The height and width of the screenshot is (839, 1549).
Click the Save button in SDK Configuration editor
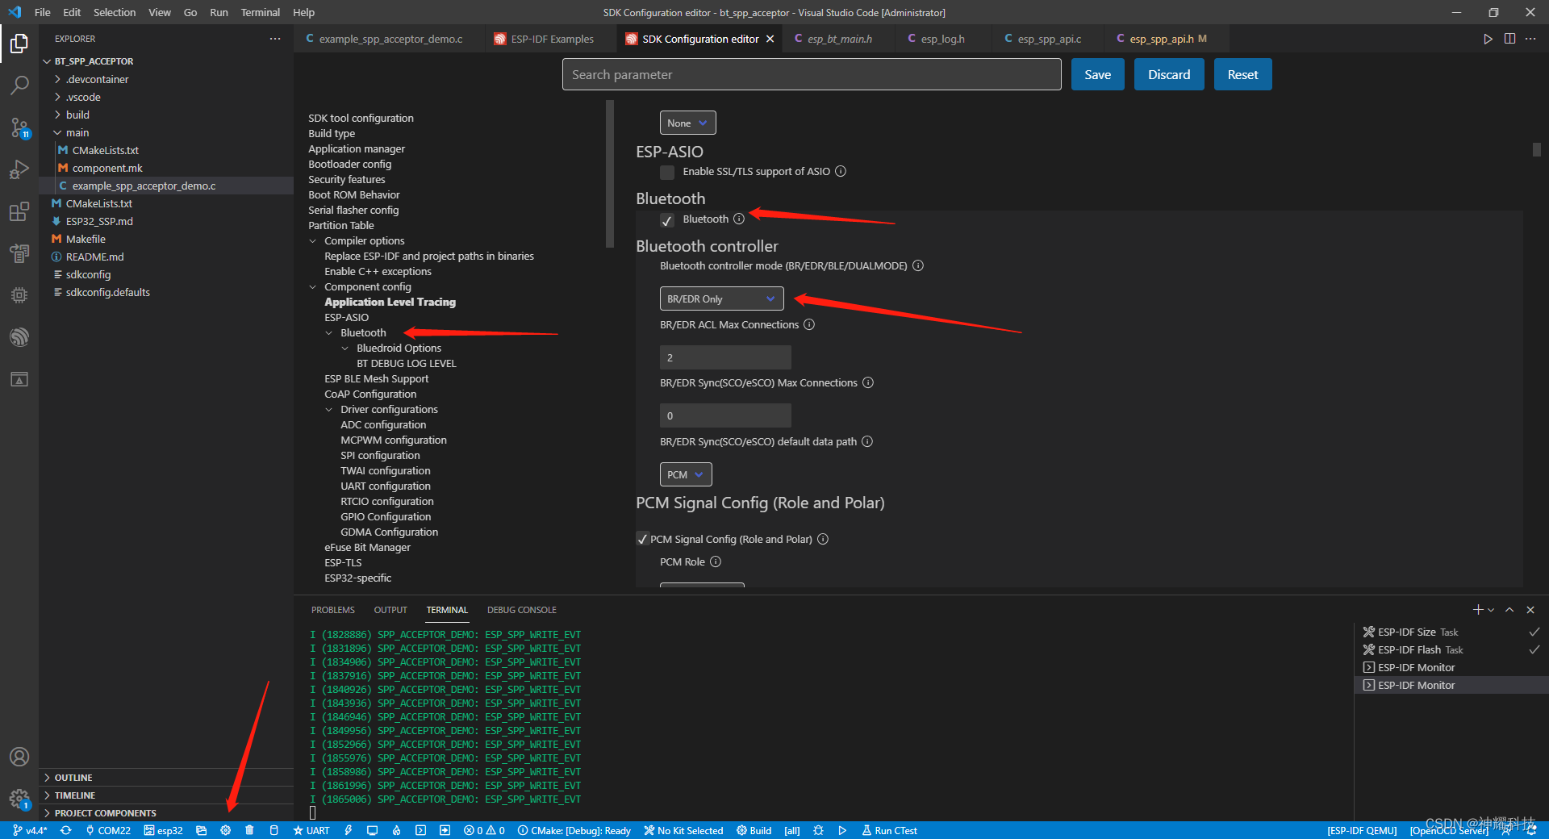[1097, 73]
